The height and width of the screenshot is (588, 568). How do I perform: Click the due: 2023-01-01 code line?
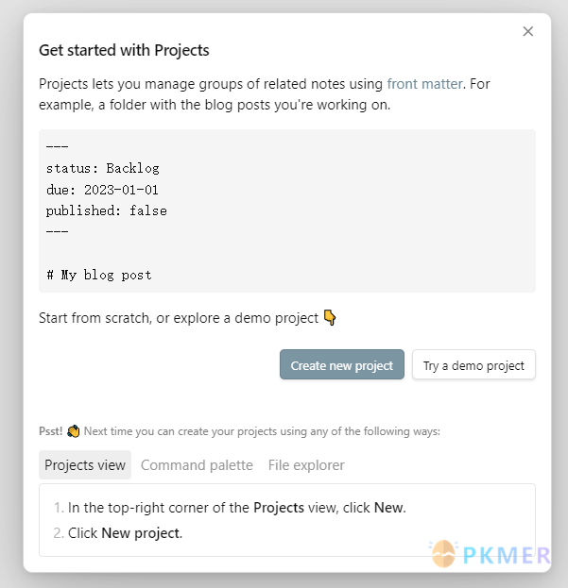102,190
